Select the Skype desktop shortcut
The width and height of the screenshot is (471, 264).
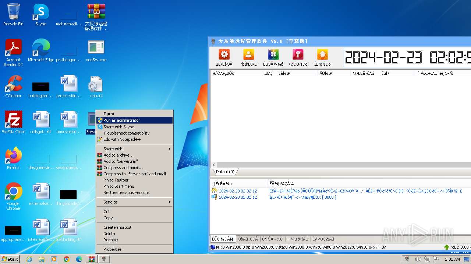click(x=40, y=15)
